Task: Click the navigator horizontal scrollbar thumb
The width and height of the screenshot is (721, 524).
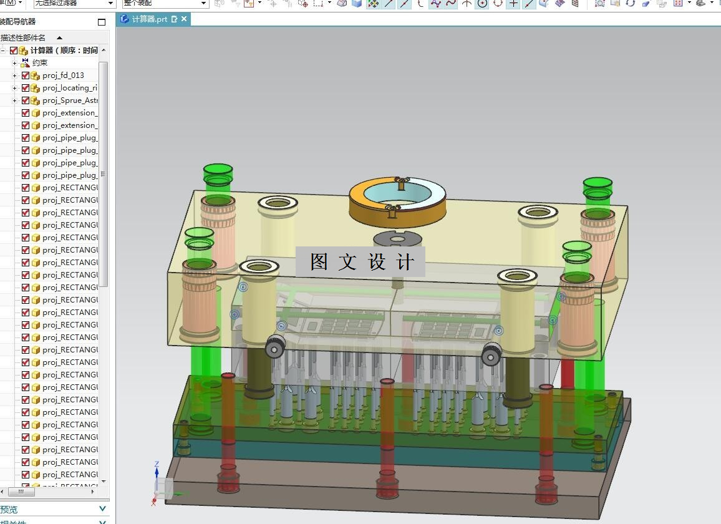Action: click(21, 492)
